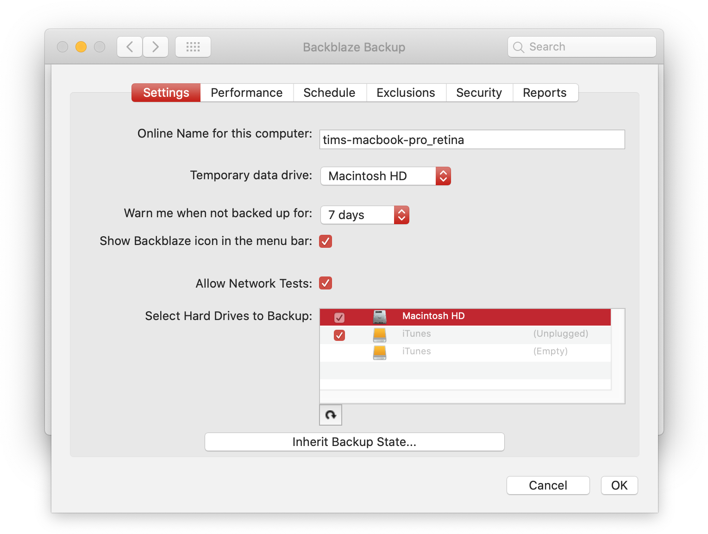Screen dimensions: 708x534
Task: Open the Temporary data drive dropdown
Action: 386,176
